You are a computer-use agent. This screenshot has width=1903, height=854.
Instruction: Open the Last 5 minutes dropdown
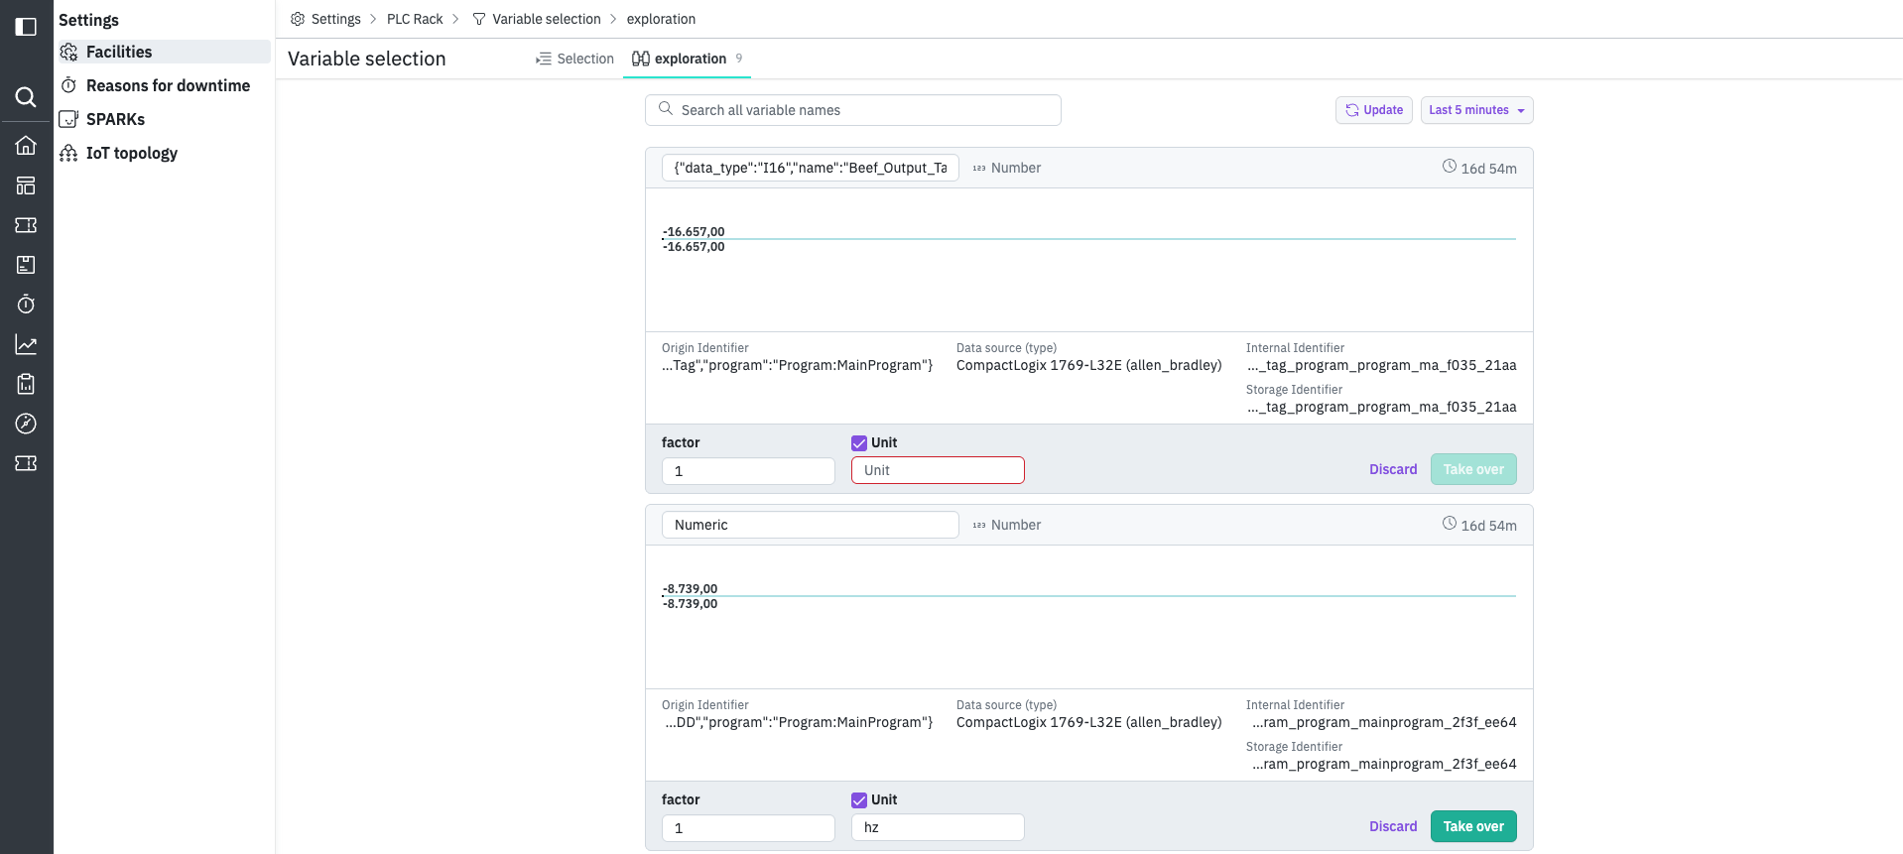click(x=1476, y=110)
